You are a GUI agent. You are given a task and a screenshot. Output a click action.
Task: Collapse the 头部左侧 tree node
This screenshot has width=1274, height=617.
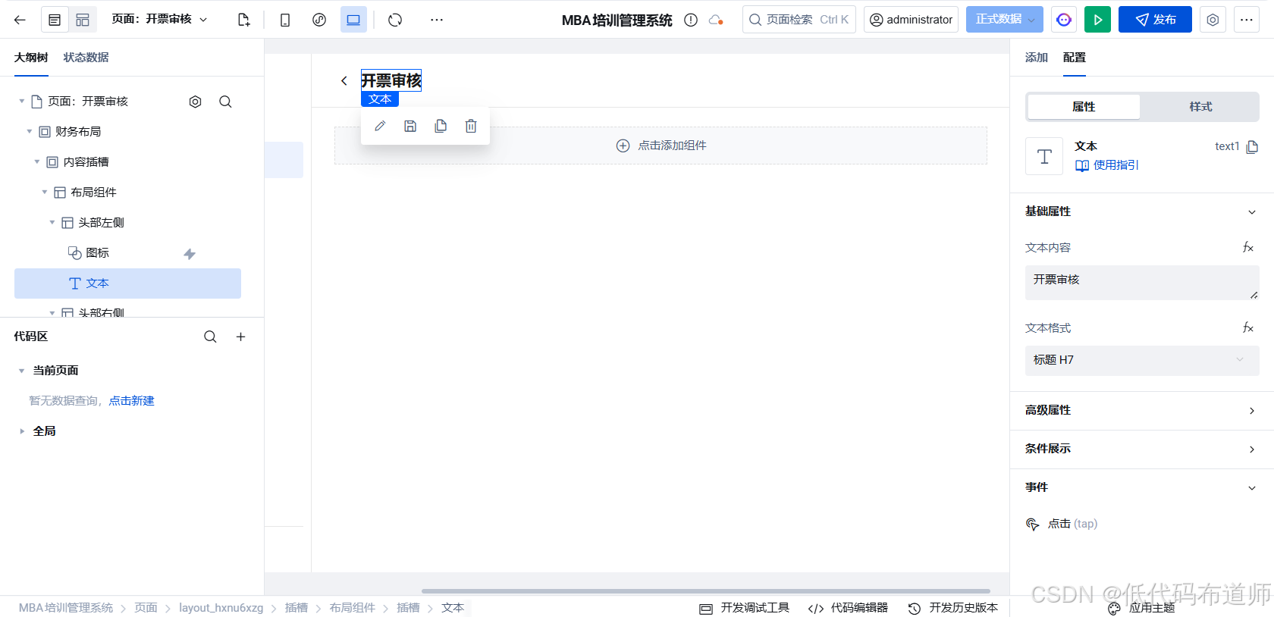pyautogui.click(x=52, y=222)
